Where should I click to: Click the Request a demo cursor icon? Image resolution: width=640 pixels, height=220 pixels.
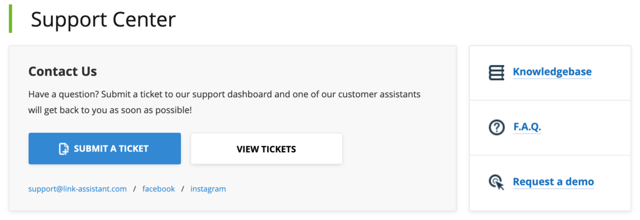click(497, 182)
